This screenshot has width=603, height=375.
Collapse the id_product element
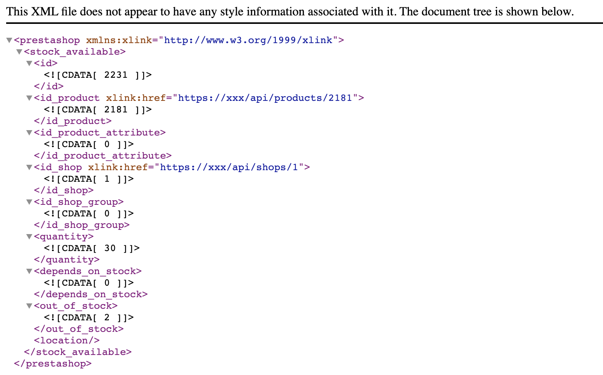tap(29, 98)
